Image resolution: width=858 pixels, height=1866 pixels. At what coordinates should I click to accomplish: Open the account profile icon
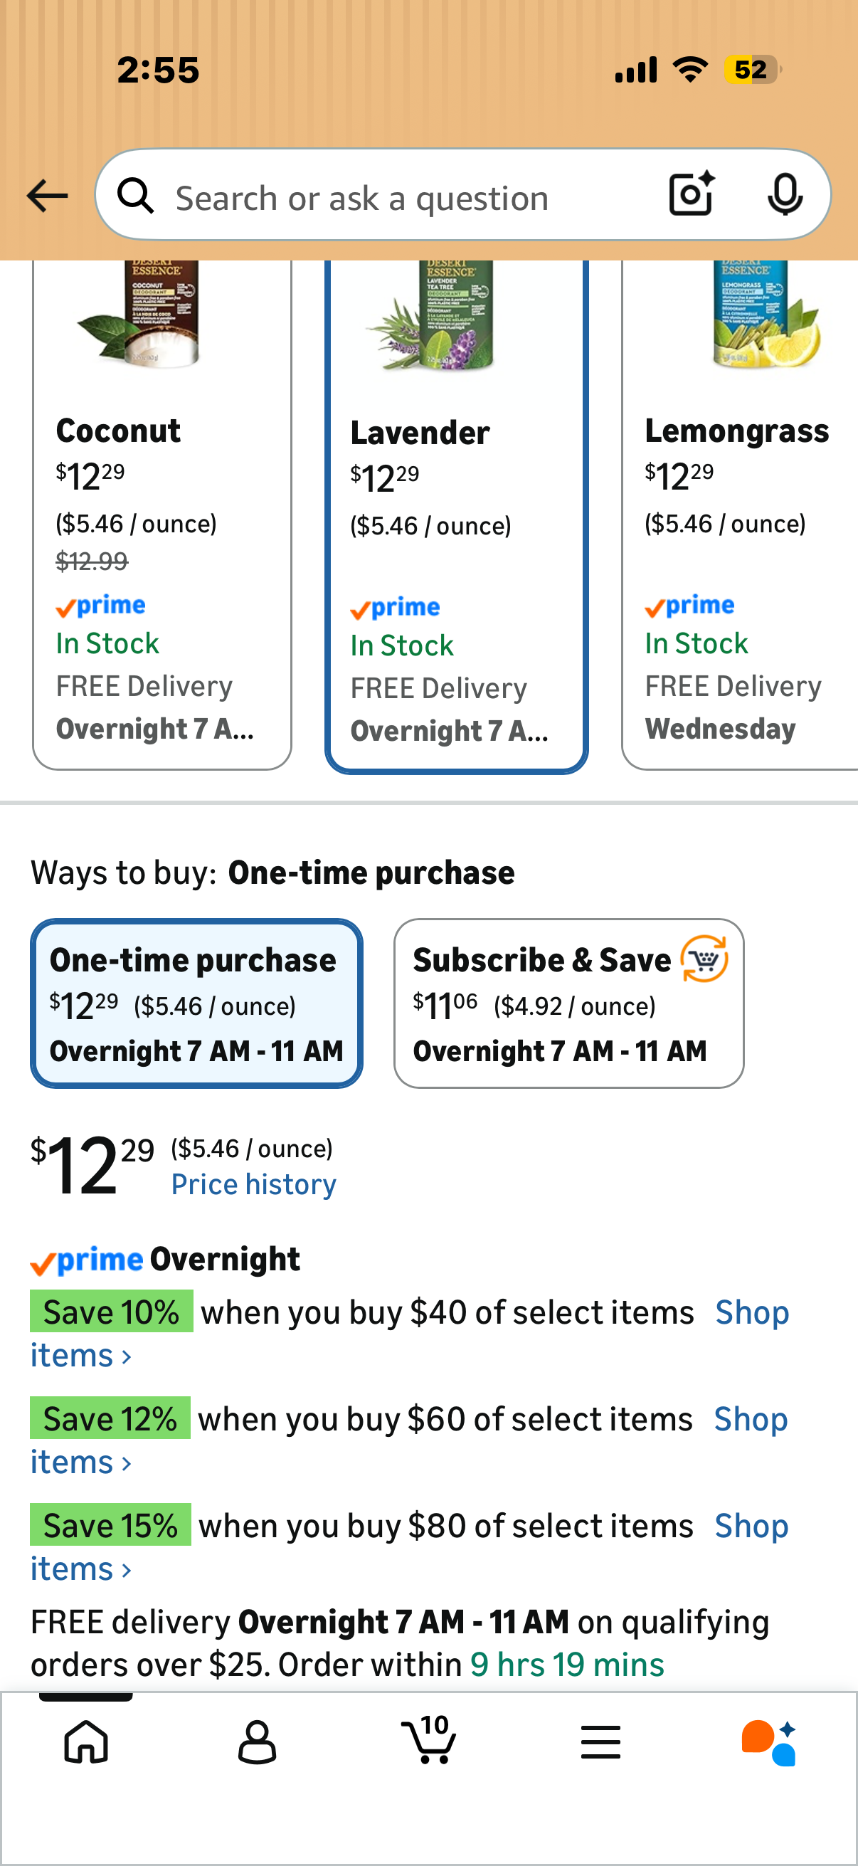(257, 1741)
